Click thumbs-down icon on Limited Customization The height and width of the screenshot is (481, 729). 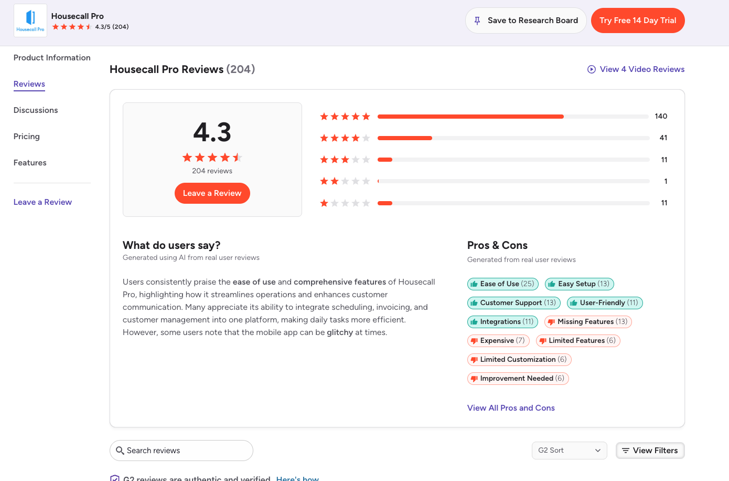point(474,360)
